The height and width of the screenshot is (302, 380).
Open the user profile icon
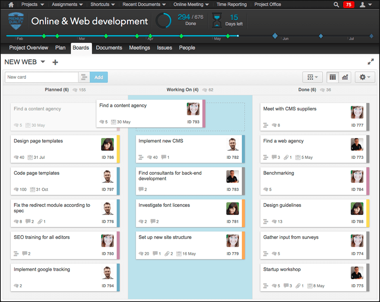362,4
